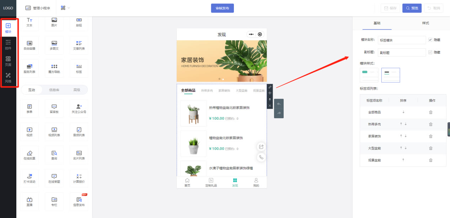Go to 定制礼品 in preview bottom nav

(x=210, y=182)
